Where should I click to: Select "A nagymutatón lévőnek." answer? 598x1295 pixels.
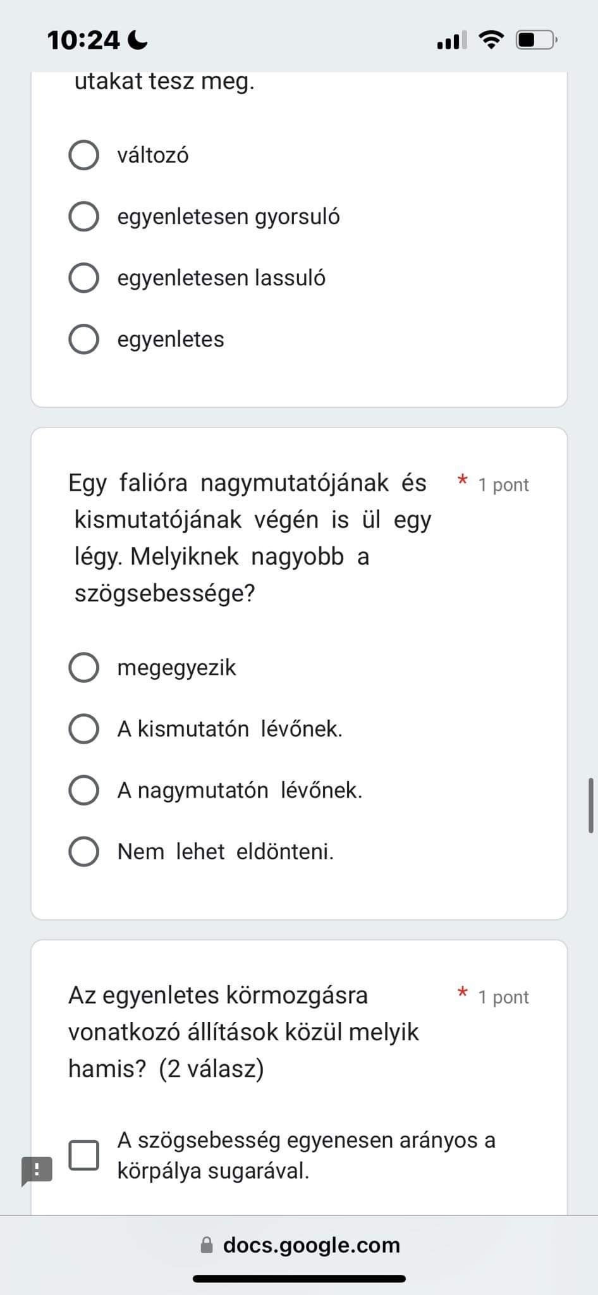[x=83, y=790]
